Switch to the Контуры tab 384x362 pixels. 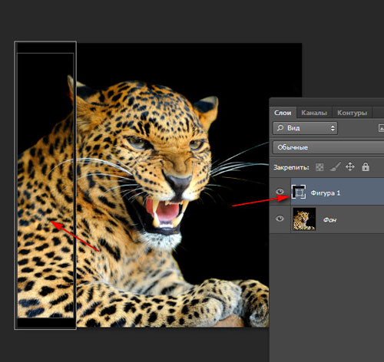tap(352, 113)
